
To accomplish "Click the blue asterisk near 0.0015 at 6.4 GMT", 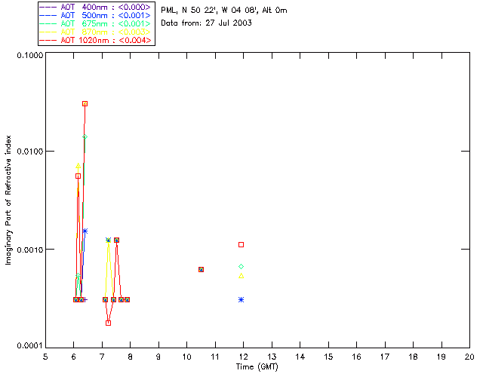I will [85, 231].
